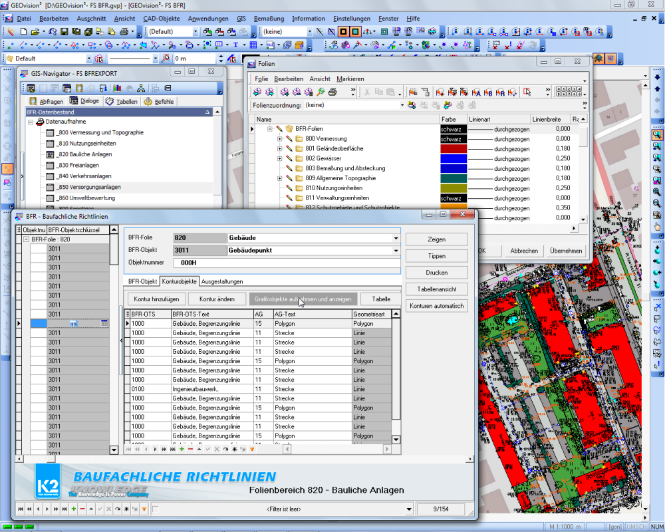Toggle the checkbox beside _800 Vermessung und Topographie

pyautogui.click(x=50, y=132)
